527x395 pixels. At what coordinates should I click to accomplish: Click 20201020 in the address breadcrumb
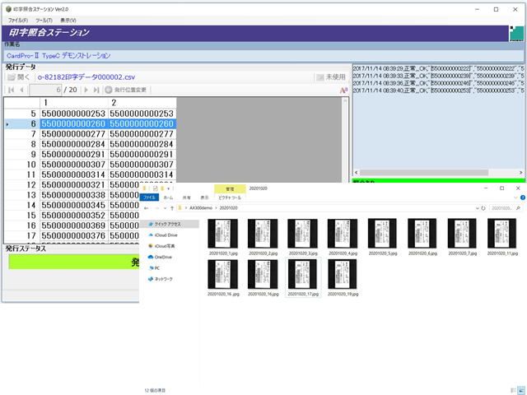pyautogui.click(x=228, y=208)
